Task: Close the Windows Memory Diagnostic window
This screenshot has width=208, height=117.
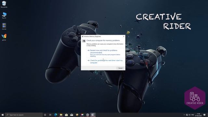Action: click(x=123, y=36)
